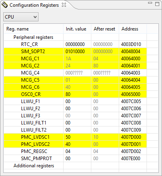Click init value 24 of MCG_C2

point(68,66)
